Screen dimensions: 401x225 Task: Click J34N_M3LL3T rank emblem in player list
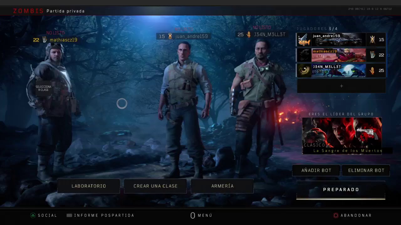point(372,71)
